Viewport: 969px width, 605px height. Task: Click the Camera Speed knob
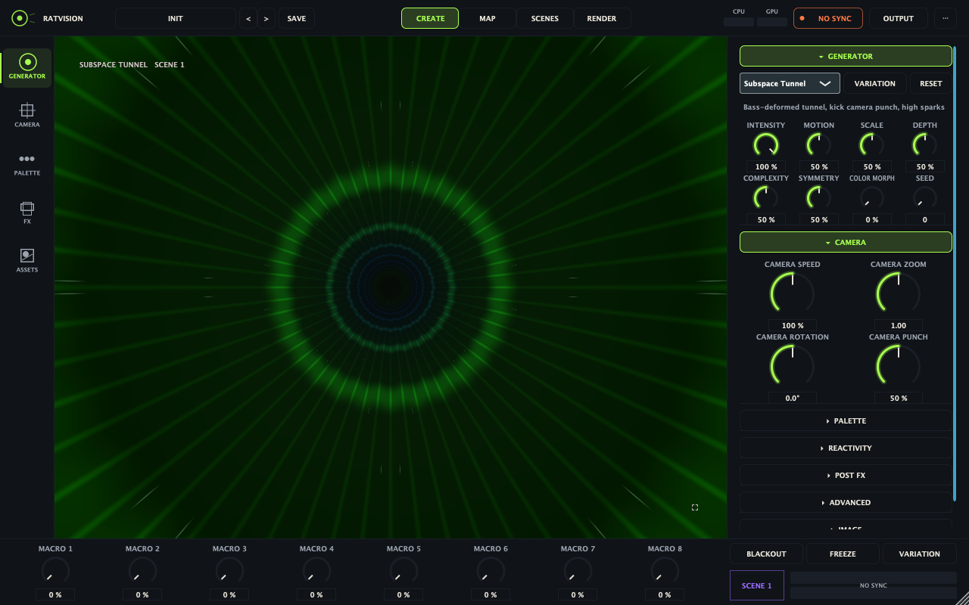click(793, 293)
